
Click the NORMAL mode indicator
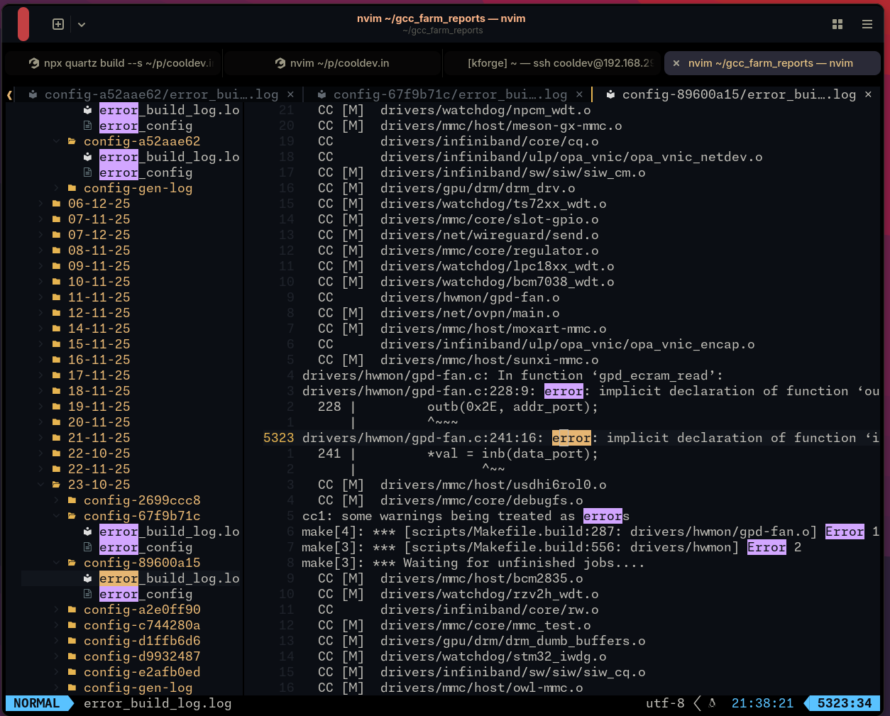(x=36, y=703)
